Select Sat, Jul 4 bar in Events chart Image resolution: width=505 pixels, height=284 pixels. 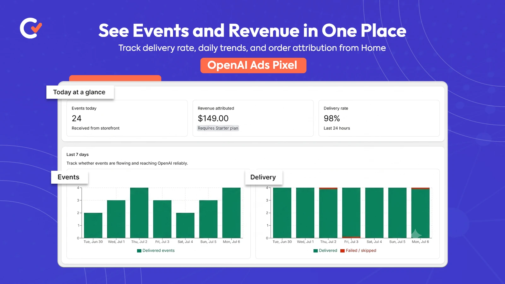[185, 225]
